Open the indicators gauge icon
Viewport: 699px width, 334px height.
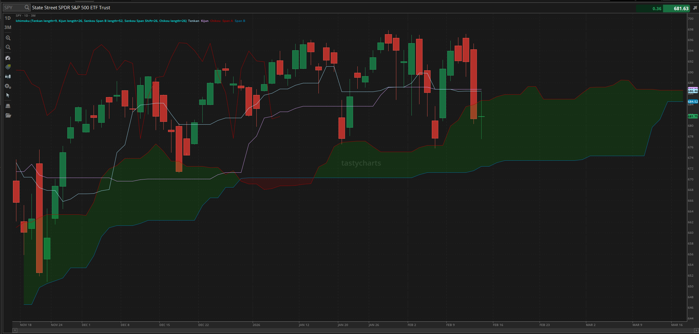pos(8,58)
